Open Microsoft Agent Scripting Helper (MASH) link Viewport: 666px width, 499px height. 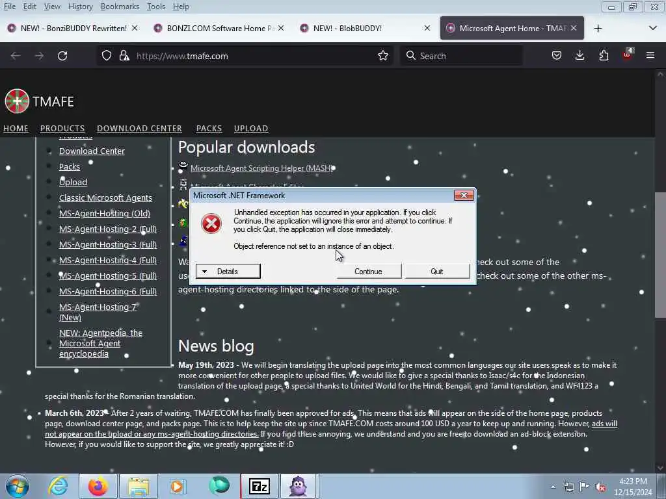click(261, 168)
